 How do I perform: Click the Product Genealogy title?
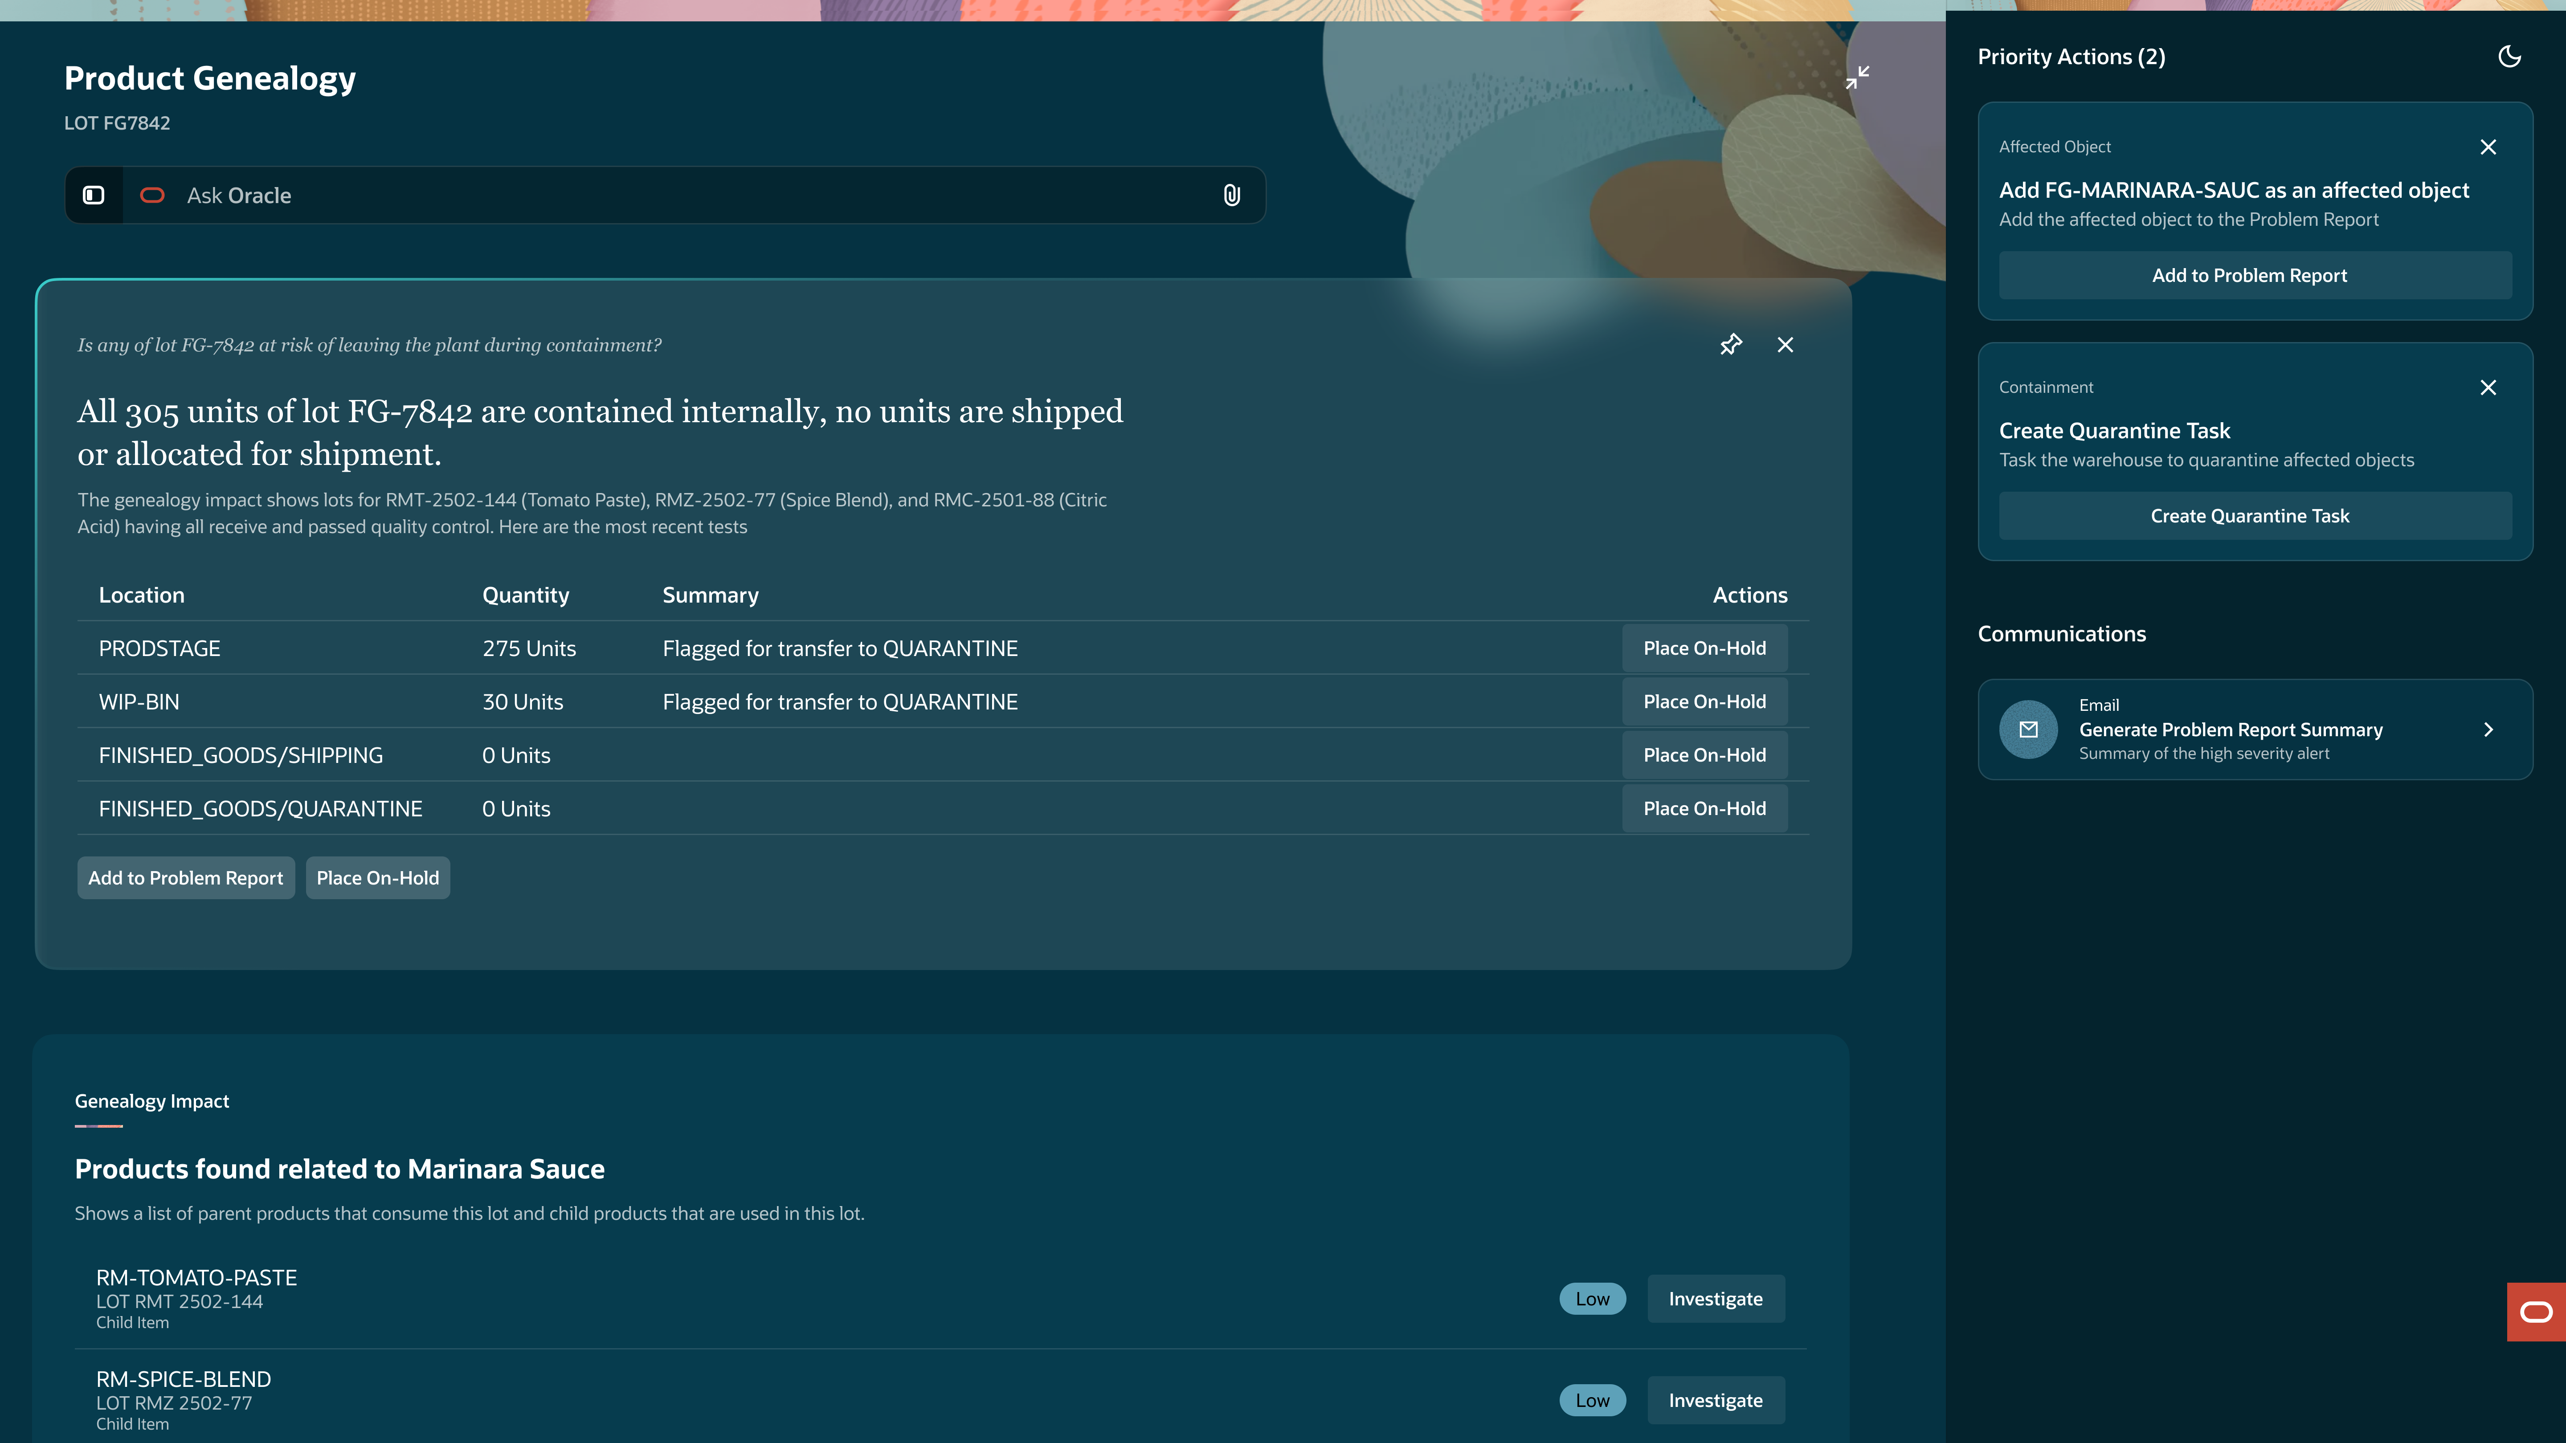210,79
